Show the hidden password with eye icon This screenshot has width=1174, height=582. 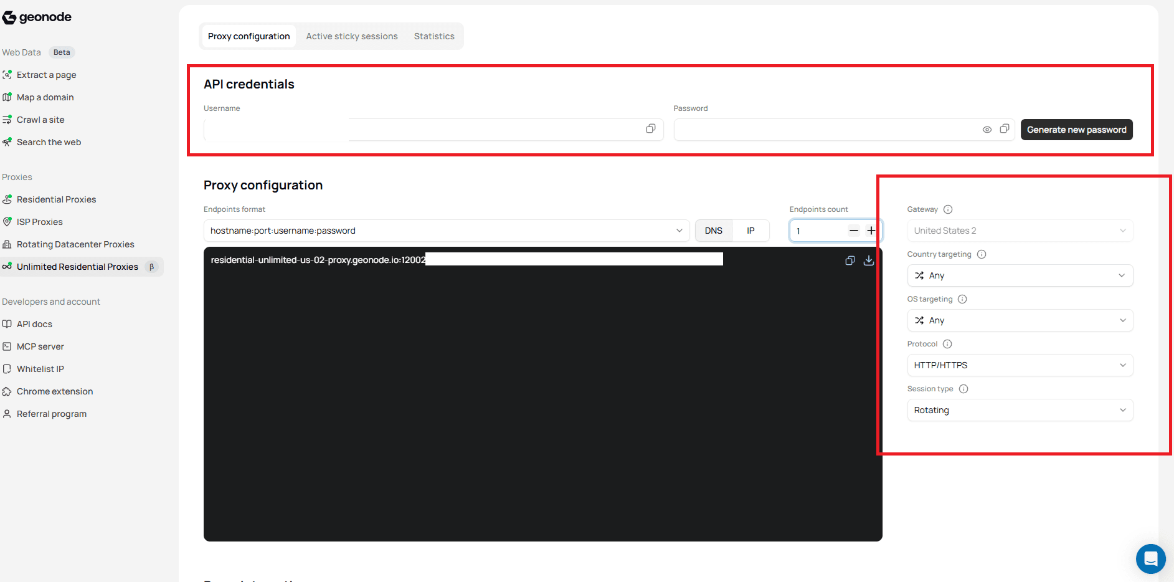[x=987, y=130]
